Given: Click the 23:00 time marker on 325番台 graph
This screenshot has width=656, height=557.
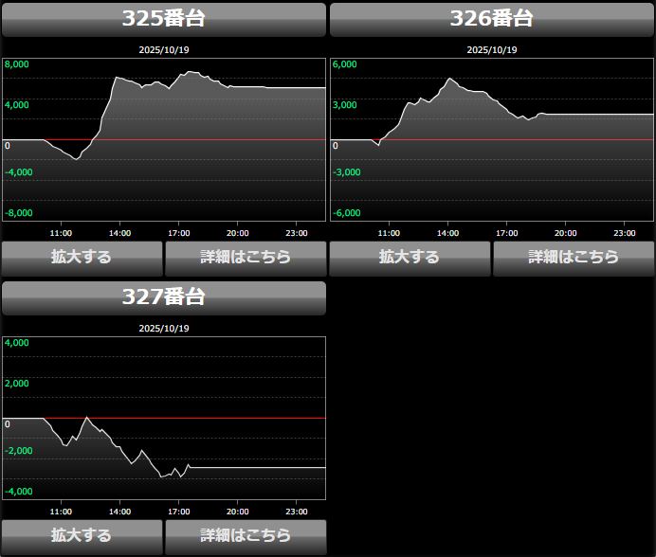Looking at the screenshot, I should [297, 233].
